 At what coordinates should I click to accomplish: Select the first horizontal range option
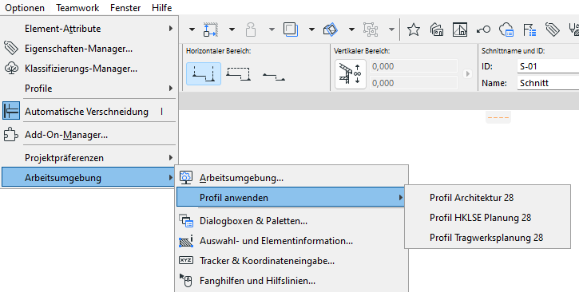point(204,73)
